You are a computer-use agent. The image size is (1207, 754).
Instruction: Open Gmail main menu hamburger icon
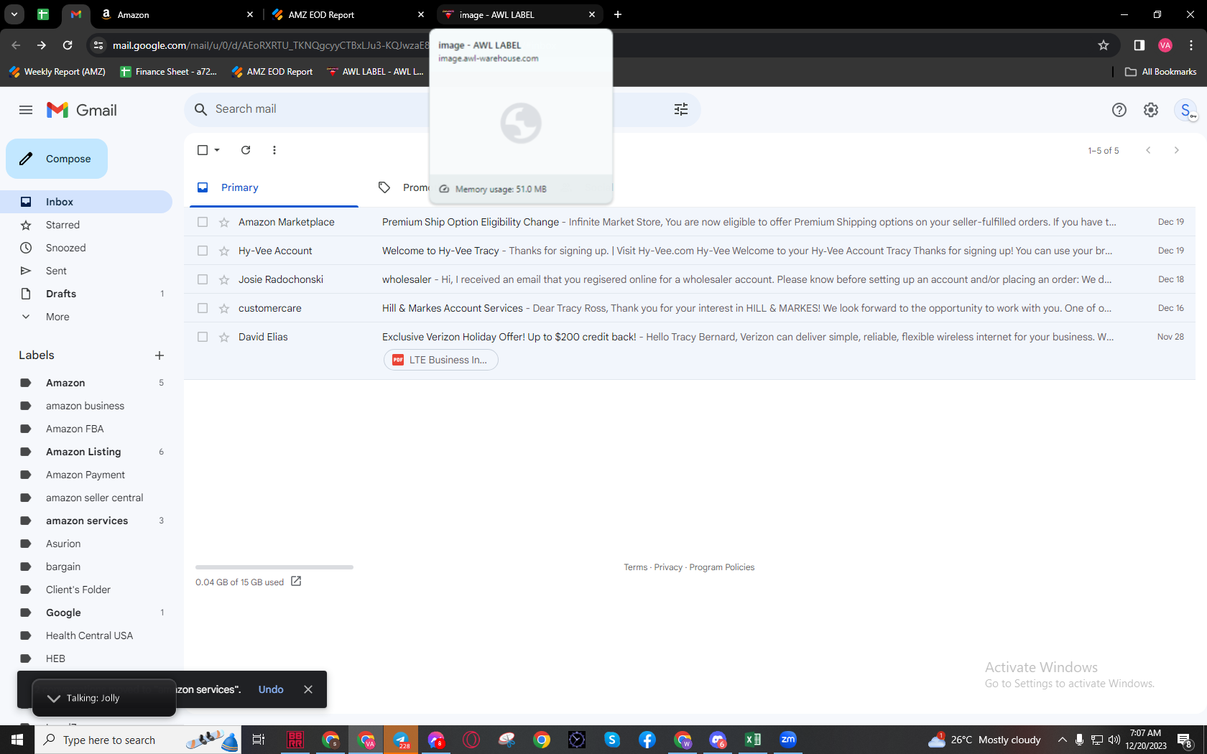click(x=26, y=110)
